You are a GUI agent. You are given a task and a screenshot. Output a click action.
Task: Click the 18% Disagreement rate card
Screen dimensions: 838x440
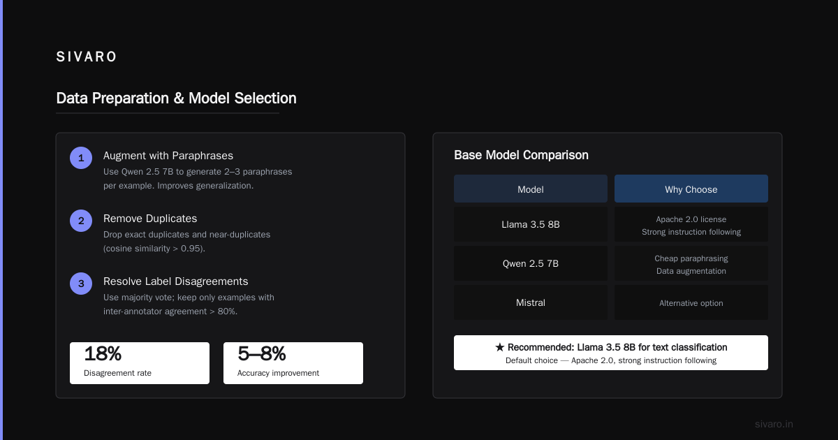pyautogui.click(x=140, y=363)
